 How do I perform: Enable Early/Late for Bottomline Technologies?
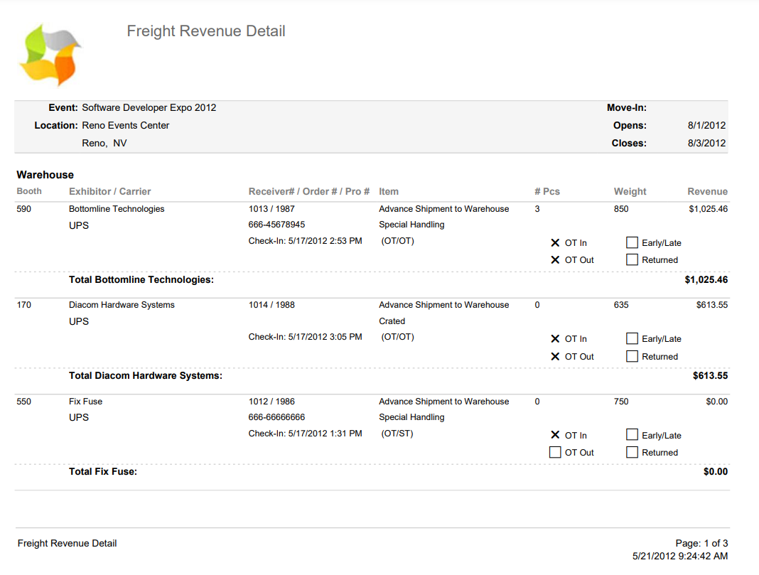click(632, 243)
